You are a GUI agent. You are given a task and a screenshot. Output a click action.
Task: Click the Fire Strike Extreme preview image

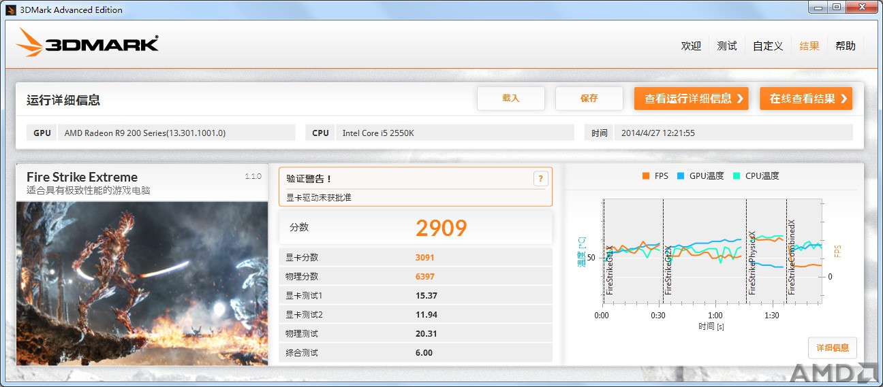coord(142,283)
